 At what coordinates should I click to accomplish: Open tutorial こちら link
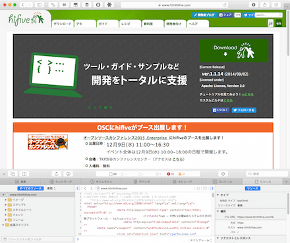[x=248, y=94]
